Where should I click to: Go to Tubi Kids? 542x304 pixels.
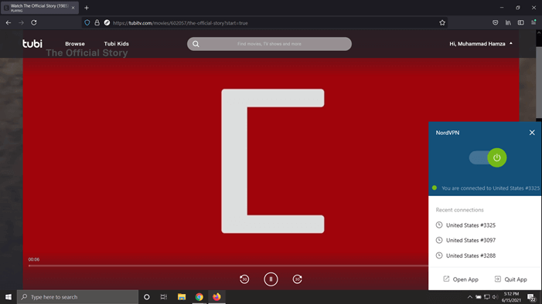click(x=117, y=44)
